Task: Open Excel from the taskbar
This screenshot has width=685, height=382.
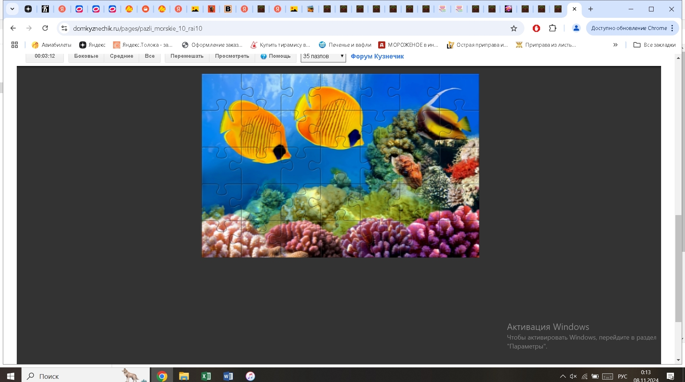Action: coord(206,376)
